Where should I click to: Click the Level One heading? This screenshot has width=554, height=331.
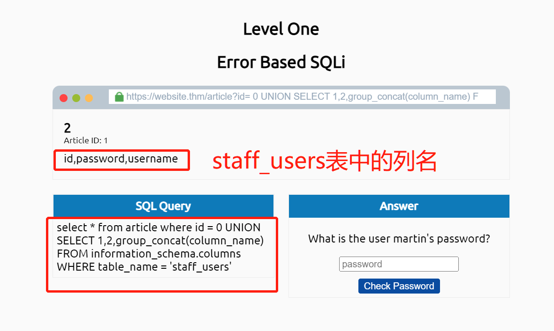(x=281, y=29)
